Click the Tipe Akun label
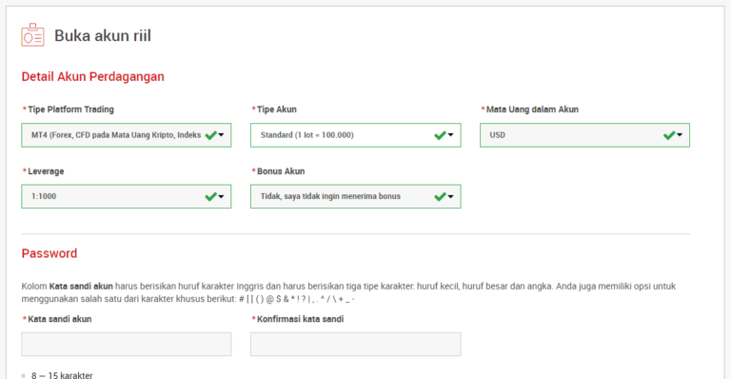 point(276,110)
